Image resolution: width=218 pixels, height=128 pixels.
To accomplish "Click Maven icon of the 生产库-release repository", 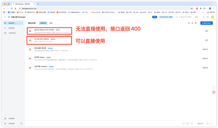I will pos(30,58).
